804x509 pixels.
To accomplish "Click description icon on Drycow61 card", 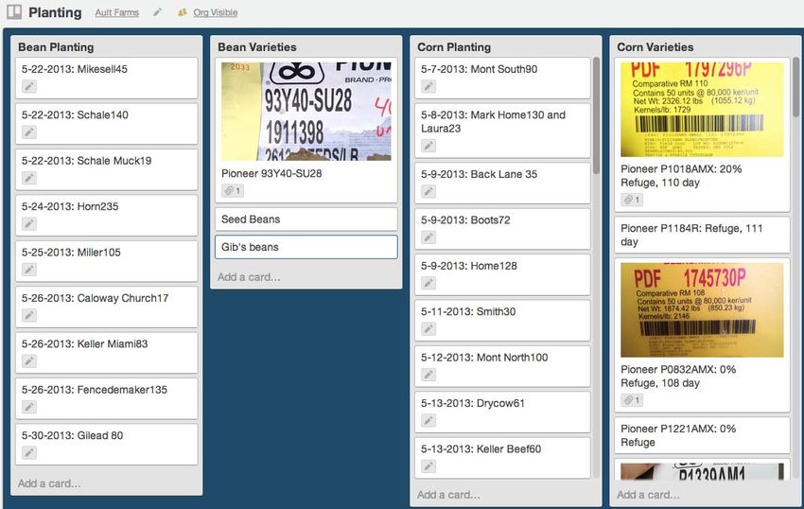I will click(x=428, y=420).
